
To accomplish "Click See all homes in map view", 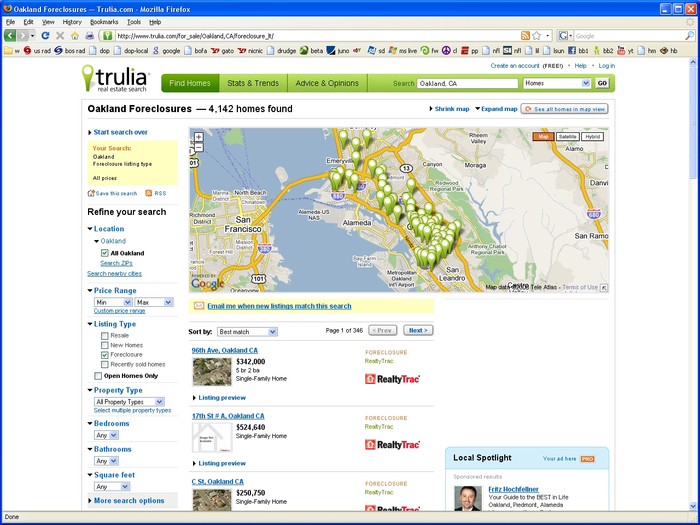I will pyautogui.click(x=564, y=109).
